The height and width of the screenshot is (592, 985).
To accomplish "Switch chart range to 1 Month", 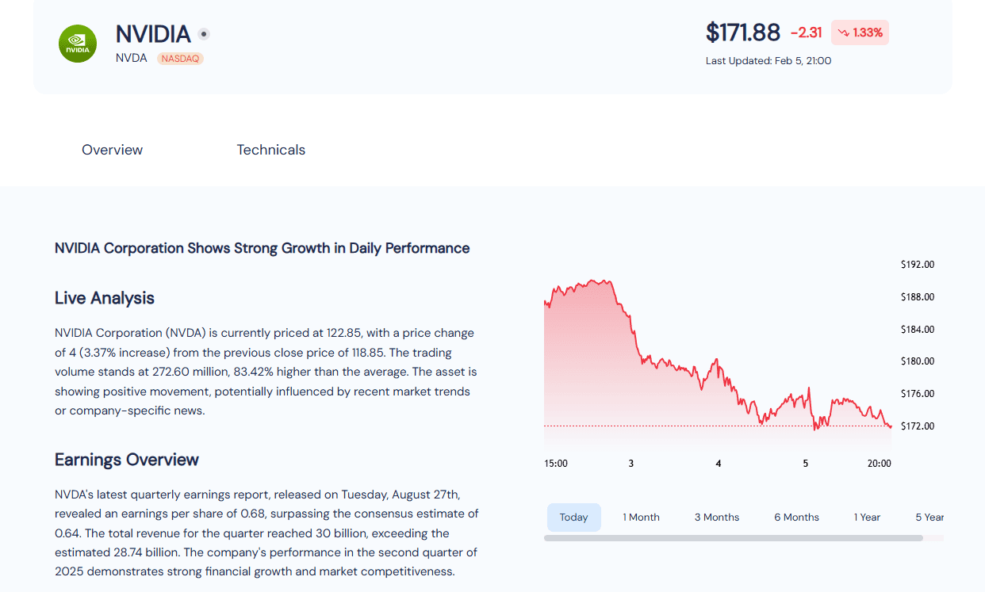I will click(641, 518).
